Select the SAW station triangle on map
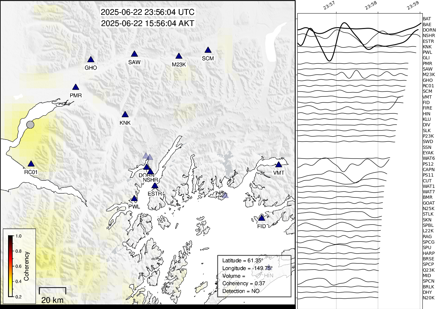Screen dimensions: 436x309 coord(134,54)
